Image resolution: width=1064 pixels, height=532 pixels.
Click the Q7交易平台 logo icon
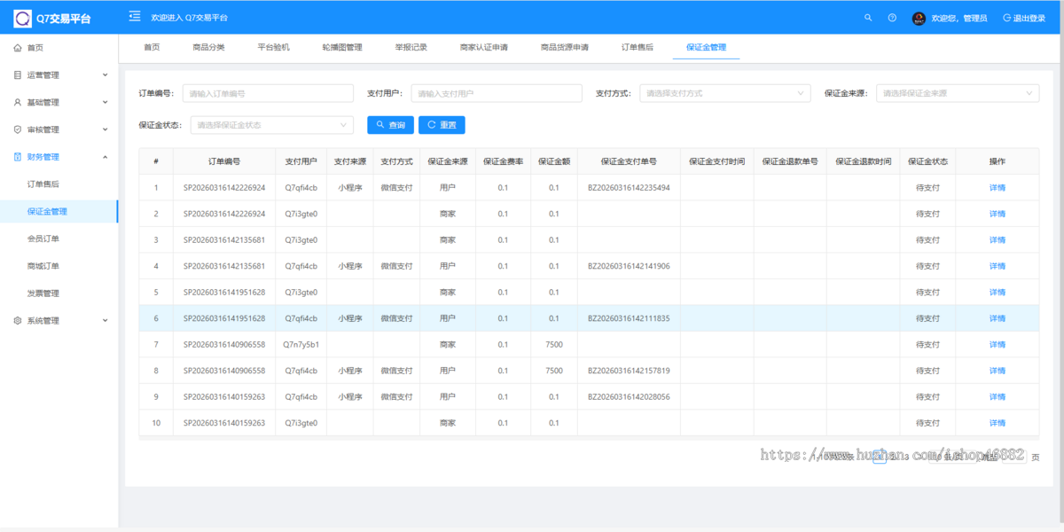(22, 18)
